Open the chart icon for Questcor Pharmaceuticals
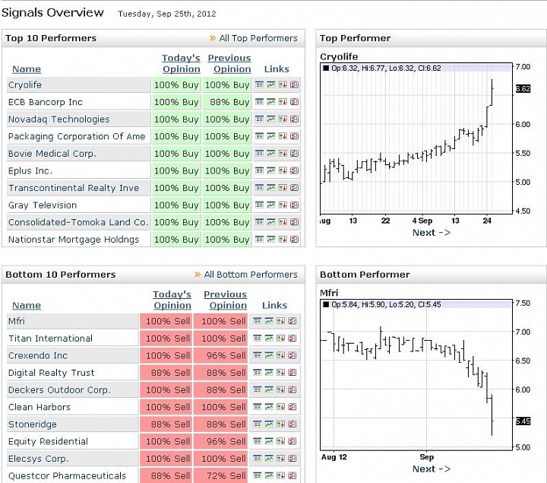 [269, 475]
